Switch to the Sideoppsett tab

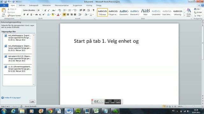tap(34, 5)
